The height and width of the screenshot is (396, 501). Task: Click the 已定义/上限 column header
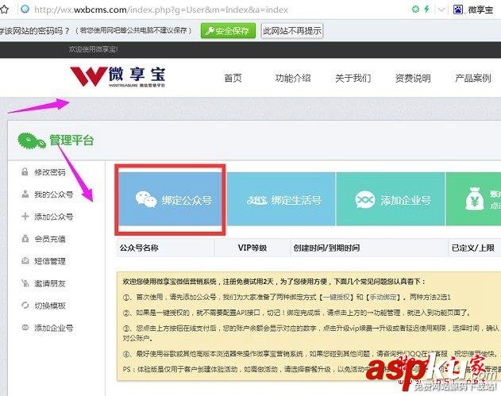click(473, 248)
